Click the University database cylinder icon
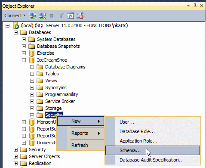206x168 pixels. coord(32,143)
